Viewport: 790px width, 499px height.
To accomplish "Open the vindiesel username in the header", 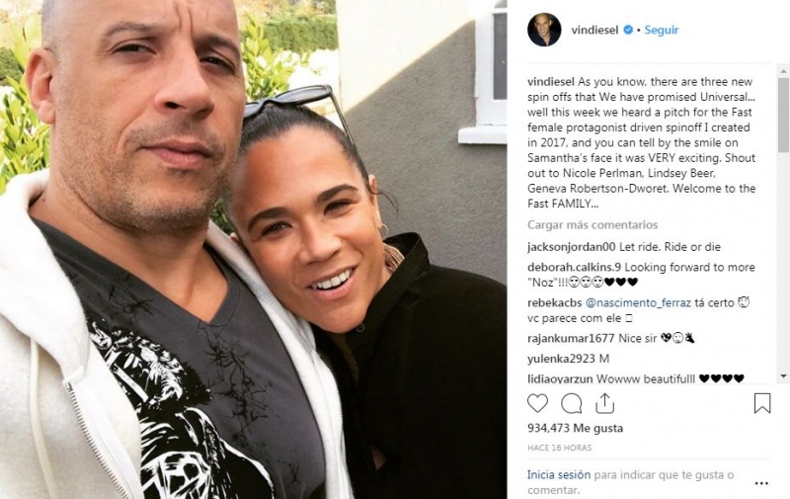I will [594, 30].
